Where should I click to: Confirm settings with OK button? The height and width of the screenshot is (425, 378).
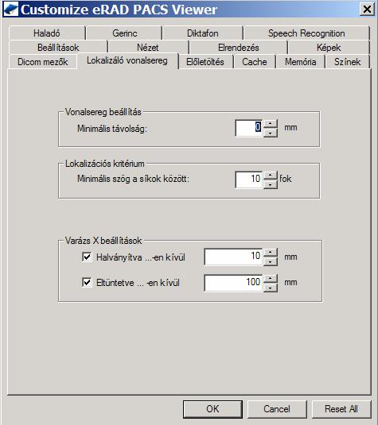click(x=212, y=409)
